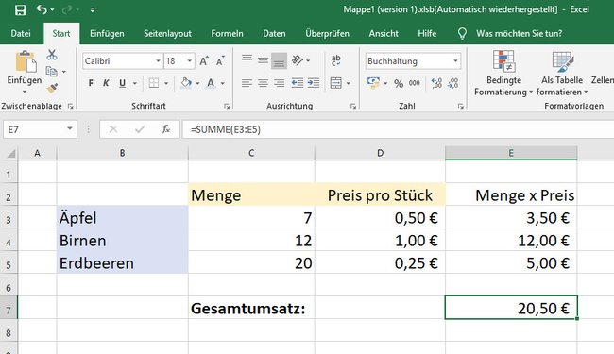Select column E header
614x354 pixels.
pos(511,153)
